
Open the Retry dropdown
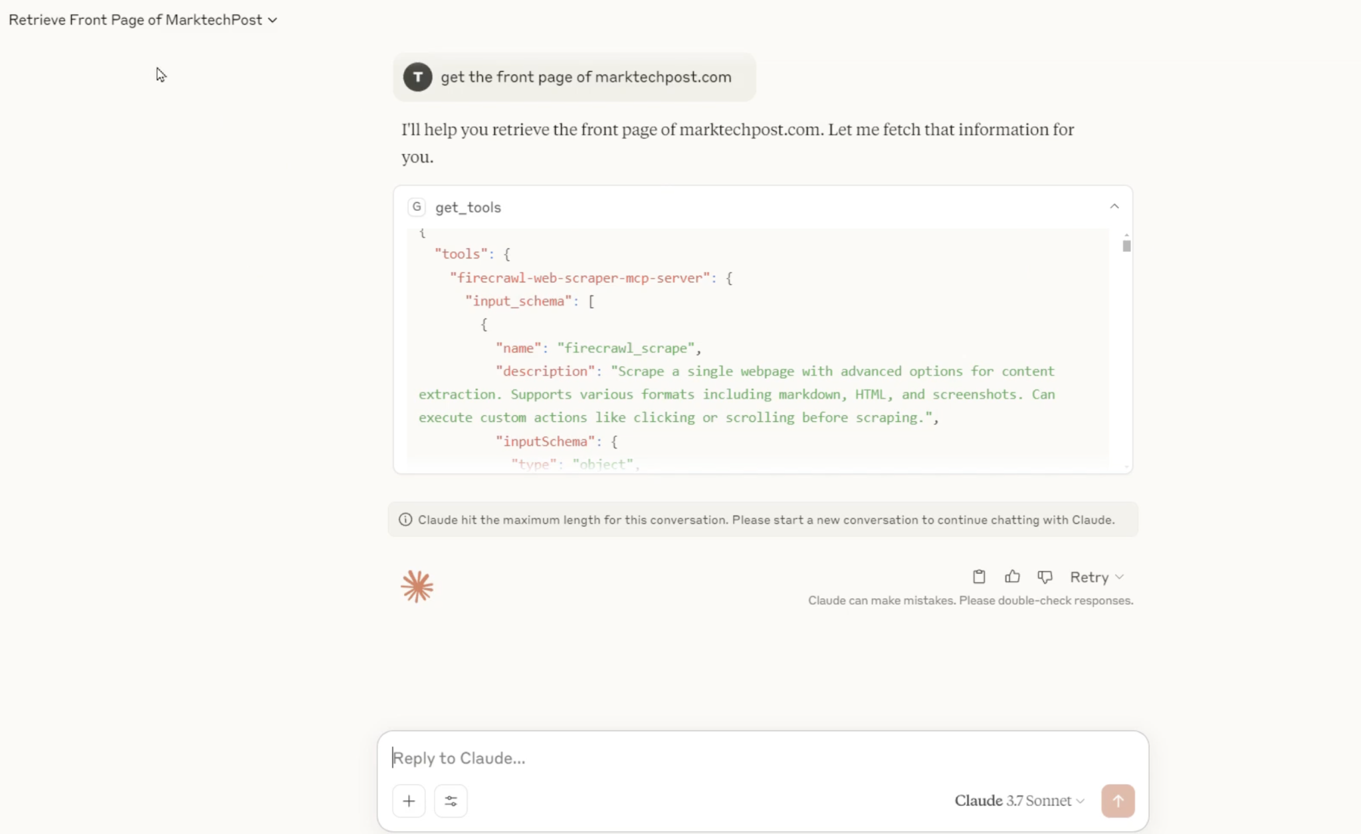pyautogui.click(x=1097, y=577)
